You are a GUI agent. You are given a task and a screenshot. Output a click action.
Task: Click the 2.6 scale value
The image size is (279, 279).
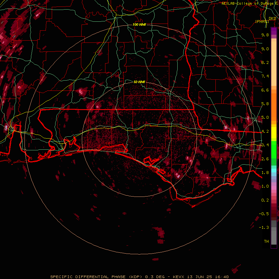[x=265, y=159]
